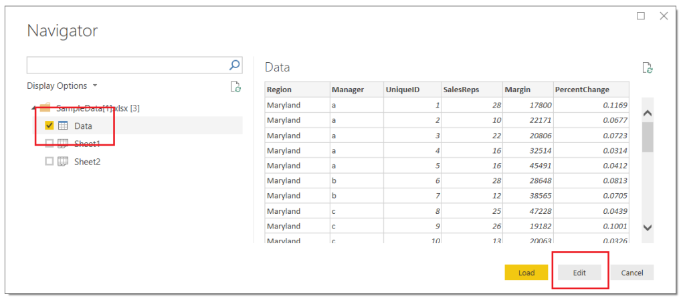This screenshot has height=302, width=685.
Task: Click the Edit button
Action: pos(579,273)
